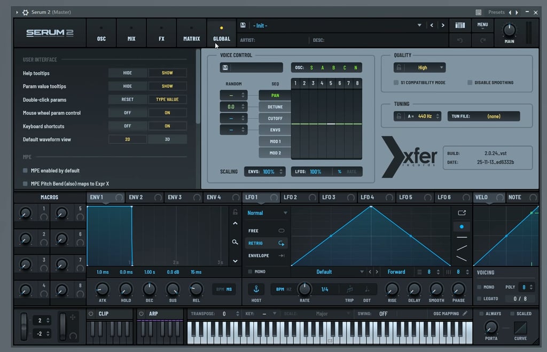Open the LFO Normal mode dropdown
547x352 pixels.
[x=267, y=213]
